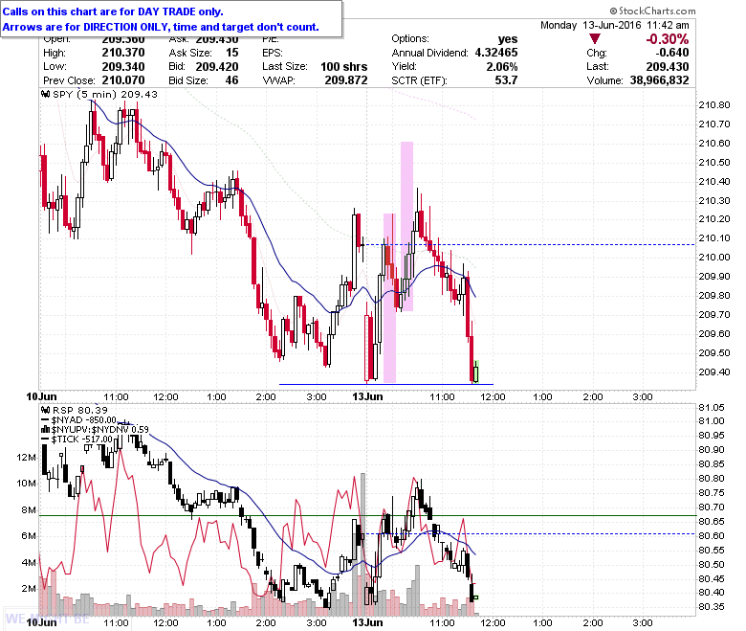Click the Ask Size value '15'
Image resolution: width=746 pixels, height=631 pixels.
(x=232, y=53)
